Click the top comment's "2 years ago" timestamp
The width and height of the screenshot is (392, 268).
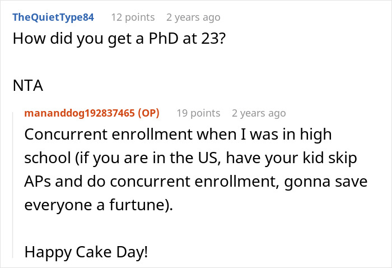(x=193, y=17)
